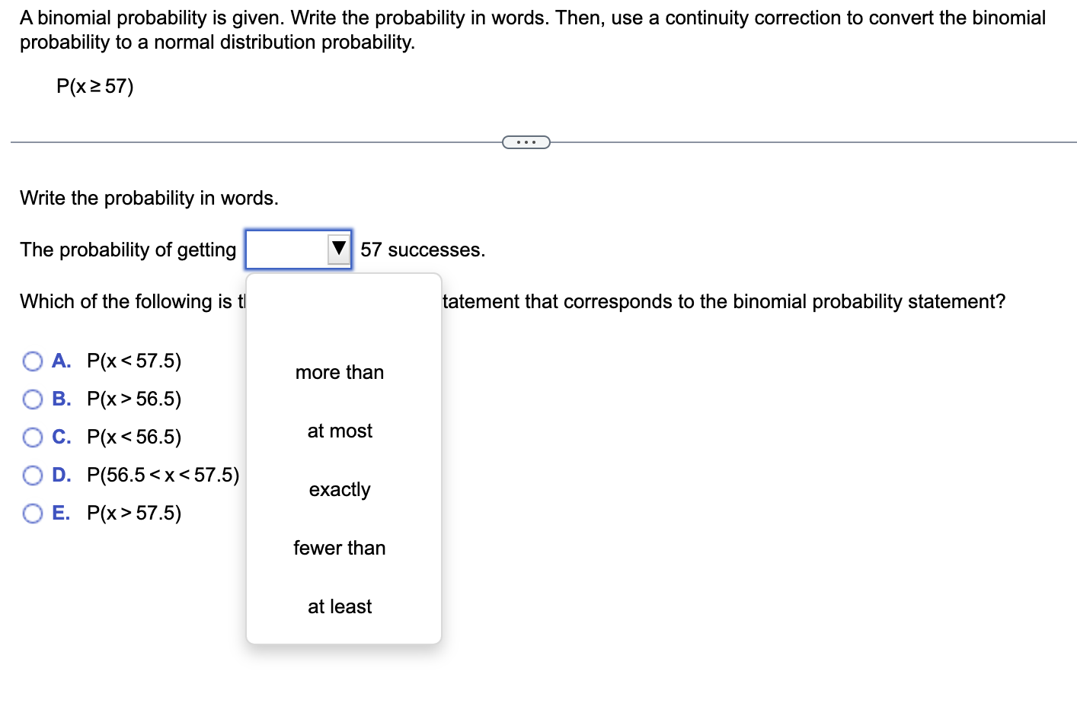1077x703 pixels.
Task: Collapse the question divider using the ellipsis
Action: pyautogui.click(x=526, y=141)
